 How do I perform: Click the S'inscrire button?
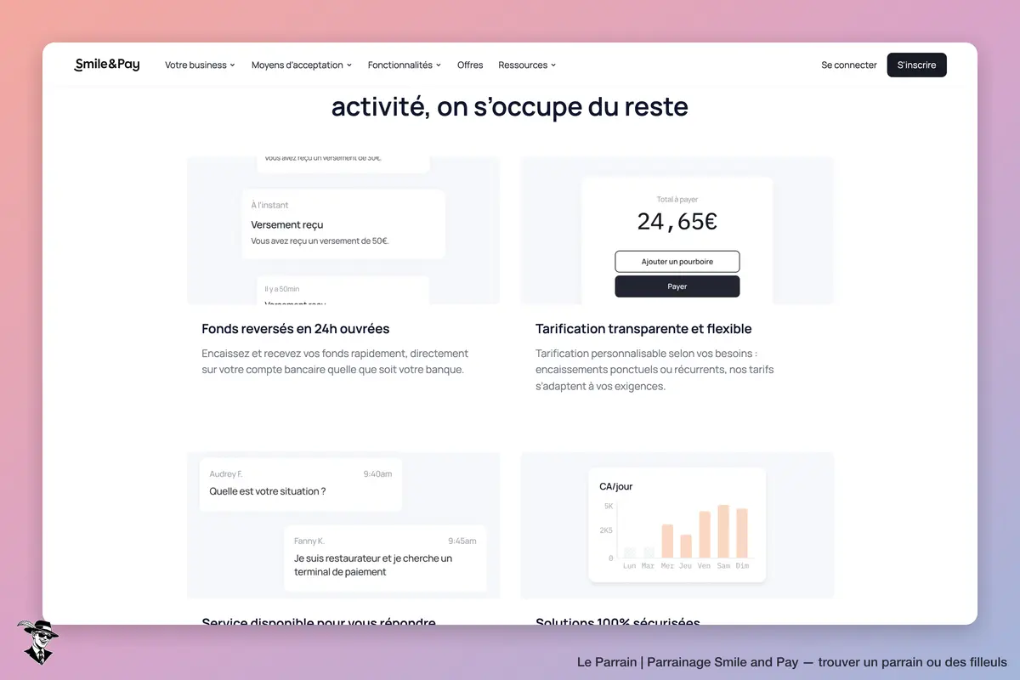(x=916, y=65)
